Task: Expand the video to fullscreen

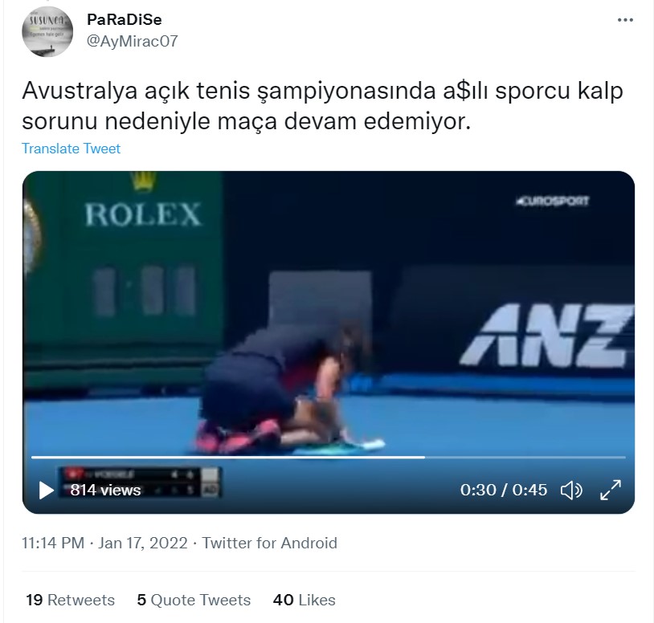Action: [611, 490]
